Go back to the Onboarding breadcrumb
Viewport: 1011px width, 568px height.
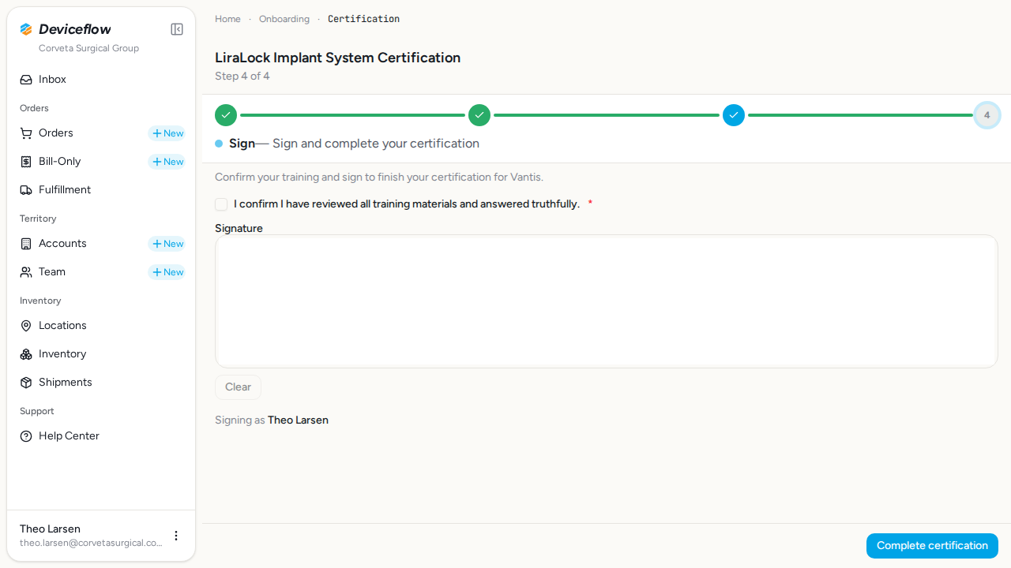tap(284, 19)
